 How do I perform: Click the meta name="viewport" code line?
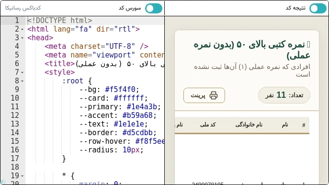coord(104,55)
